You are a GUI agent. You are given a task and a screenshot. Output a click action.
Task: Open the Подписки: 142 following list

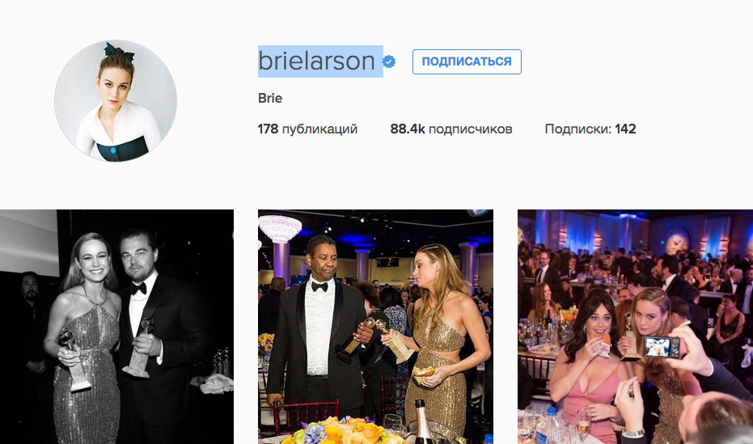coord(590,129)
